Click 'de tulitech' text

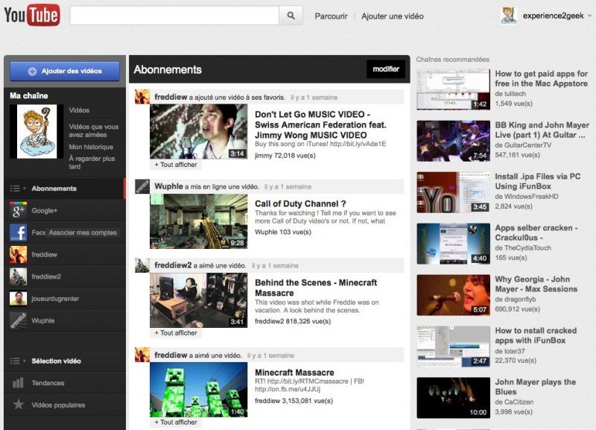point(510,94)
